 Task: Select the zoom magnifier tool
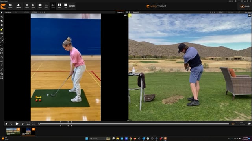tap(2, 74)
